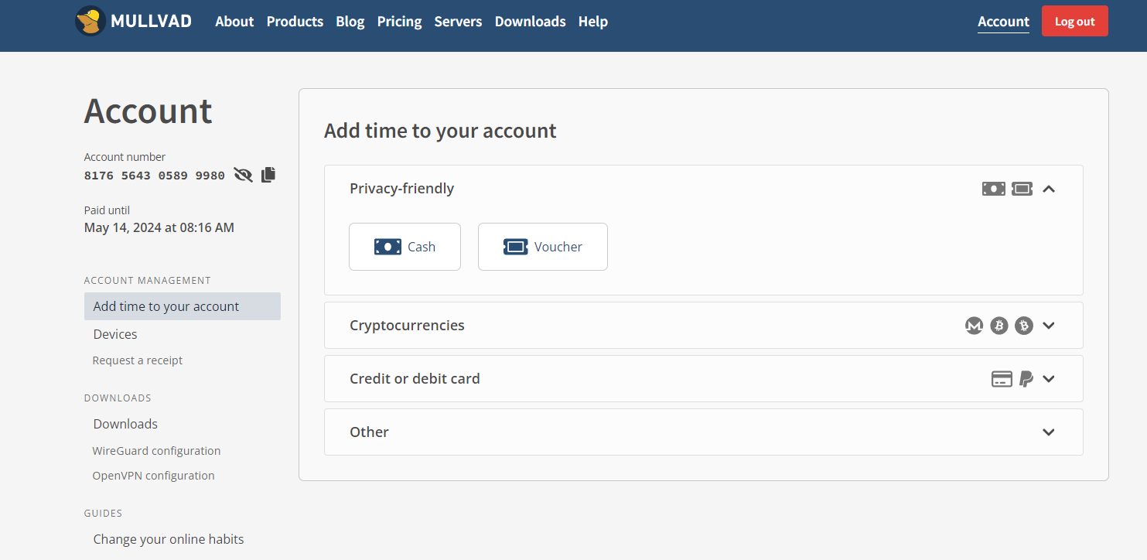Expand the Cryptocurrencies section chevron
The width and height of the screenshot is (1147, 560).
coord(1049,326)
